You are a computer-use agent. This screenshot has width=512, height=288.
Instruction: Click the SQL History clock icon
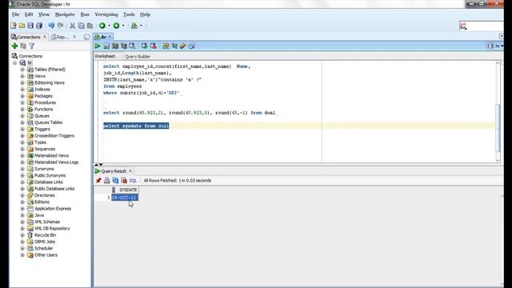pyautogui.click(x=192, y=46)
